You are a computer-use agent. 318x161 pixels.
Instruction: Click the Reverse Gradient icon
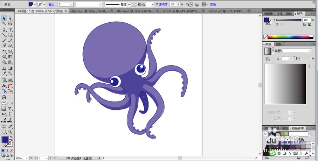[268, 59]
